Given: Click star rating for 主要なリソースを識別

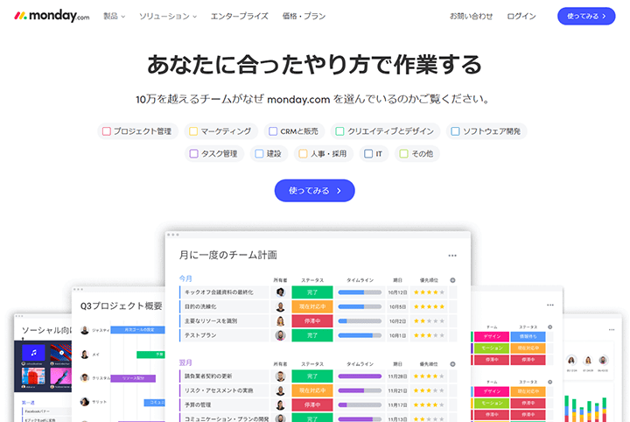Looking at the screenshot, I should tap(429, 321).
